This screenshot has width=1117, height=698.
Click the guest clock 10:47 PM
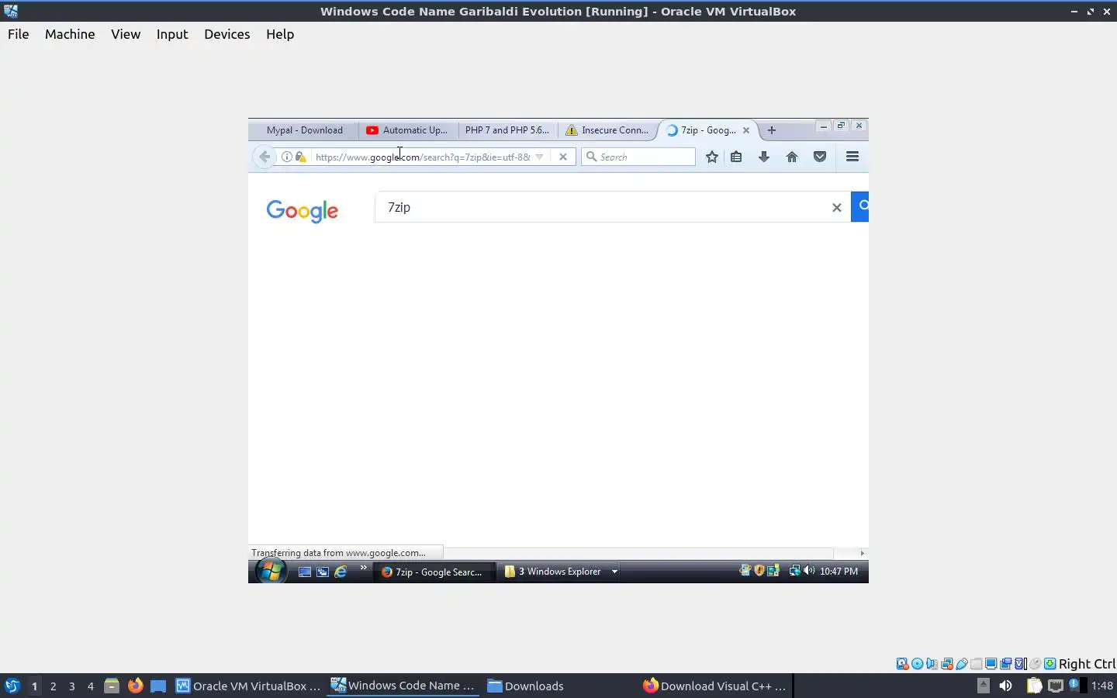point(839,572)
